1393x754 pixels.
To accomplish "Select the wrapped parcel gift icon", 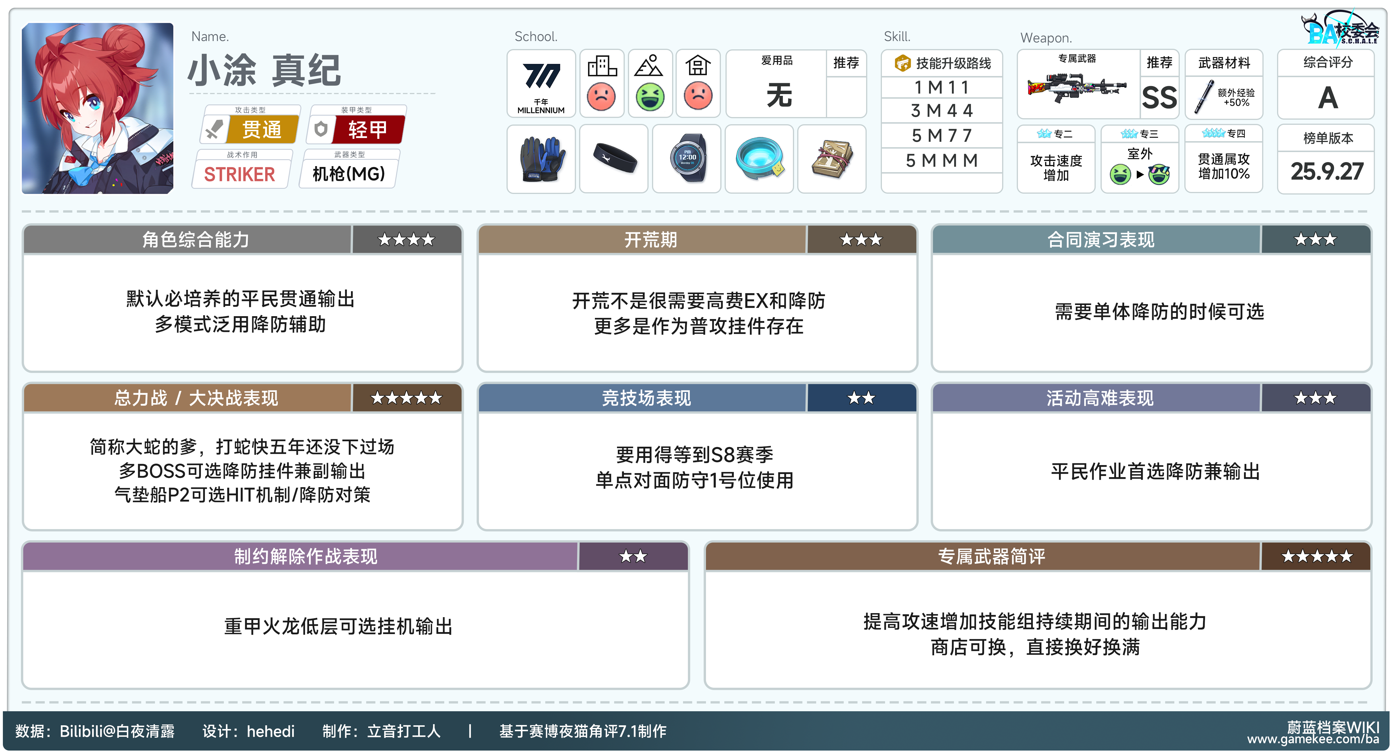I will coord(832,158).
